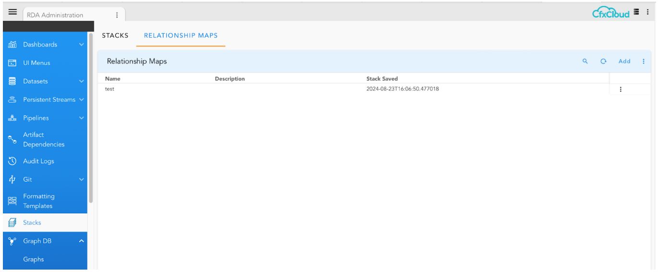Sort by the Stack Saved column header

(382, 79)
